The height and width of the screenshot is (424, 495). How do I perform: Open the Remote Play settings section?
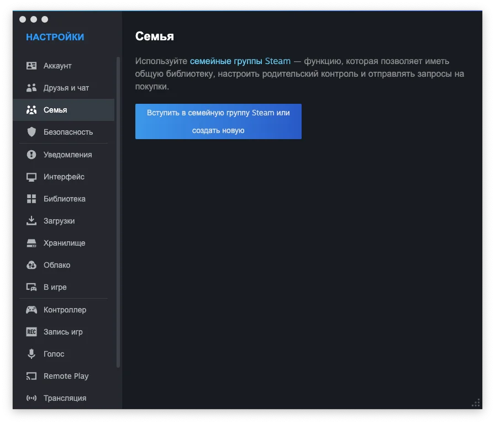(x=66, y=376)
